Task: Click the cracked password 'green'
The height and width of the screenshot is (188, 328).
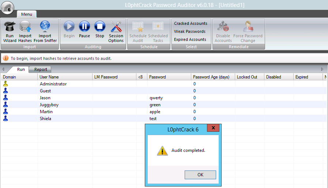Action: coord(155,105)
